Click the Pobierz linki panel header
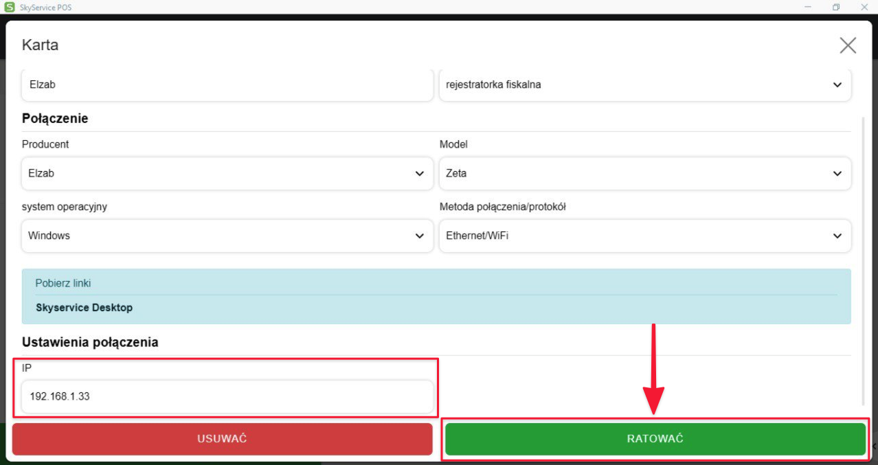 point(63,283)
